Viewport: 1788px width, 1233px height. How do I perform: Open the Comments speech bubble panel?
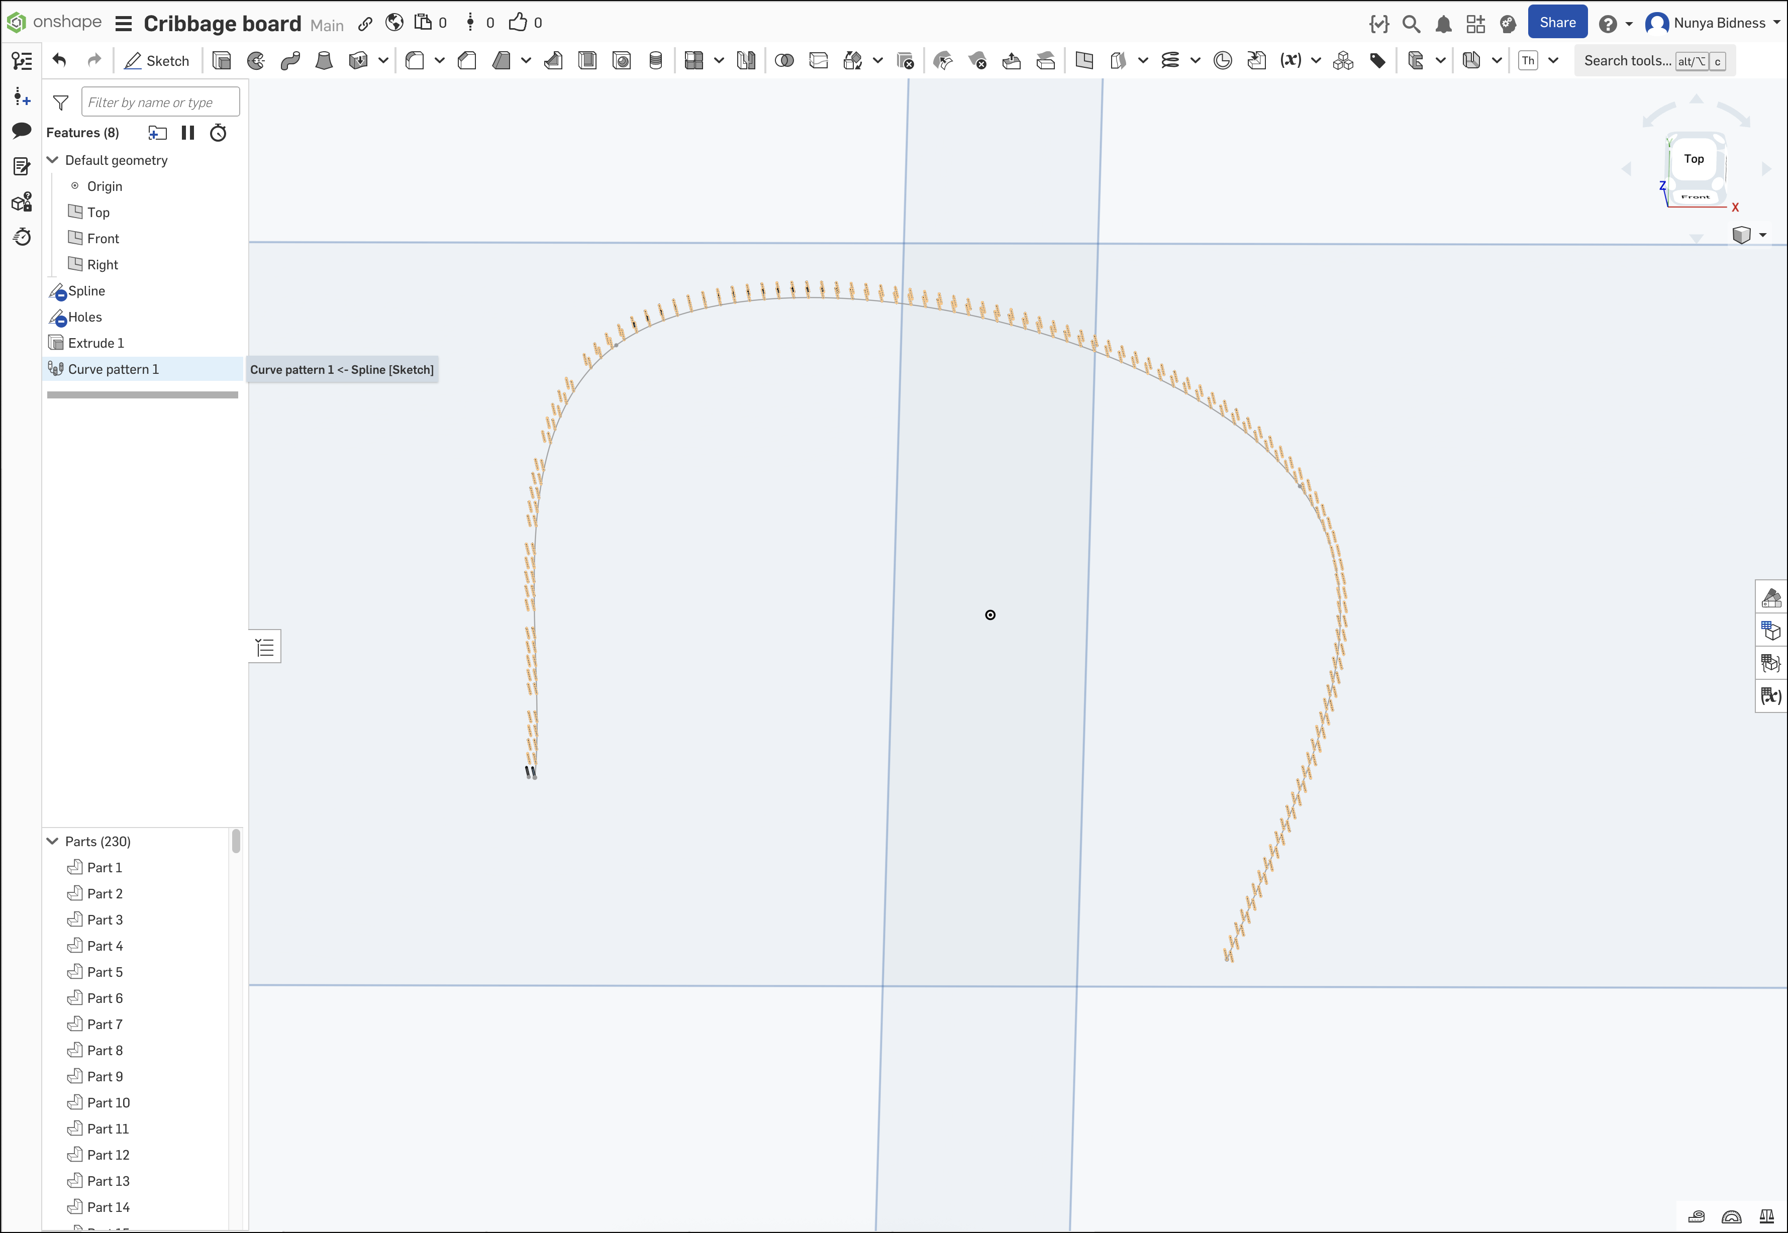coord(22,131)
